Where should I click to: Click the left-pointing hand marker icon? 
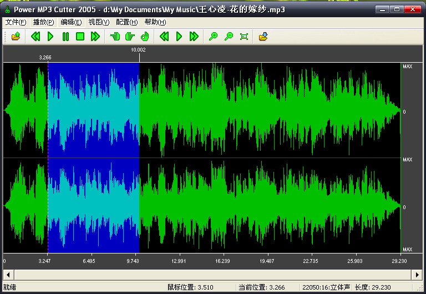click(115, 37)
